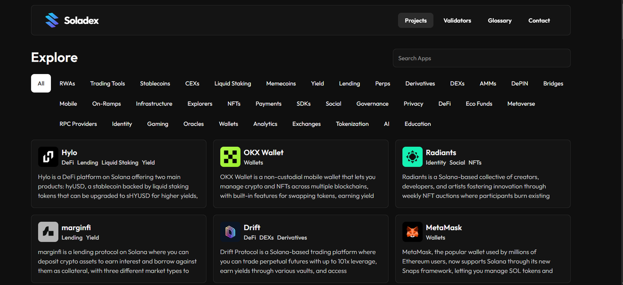Open the Hylo project logo
Image resolution: width=623 pixels, height=285 pixels.
[48, 157]
